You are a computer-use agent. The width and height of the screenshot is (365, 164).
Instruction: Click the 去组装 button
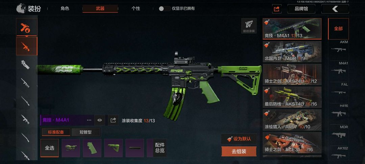239,152
